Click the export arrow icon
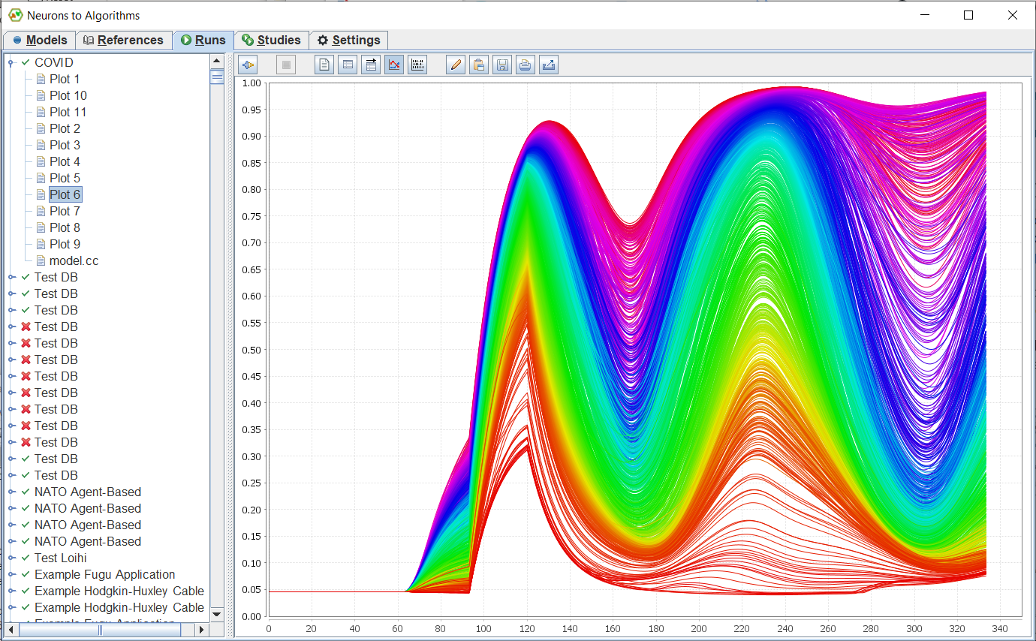 click(549, 65)
